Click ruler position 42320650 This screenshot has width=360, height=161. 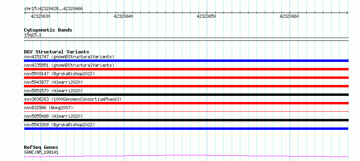click(206, 16)
